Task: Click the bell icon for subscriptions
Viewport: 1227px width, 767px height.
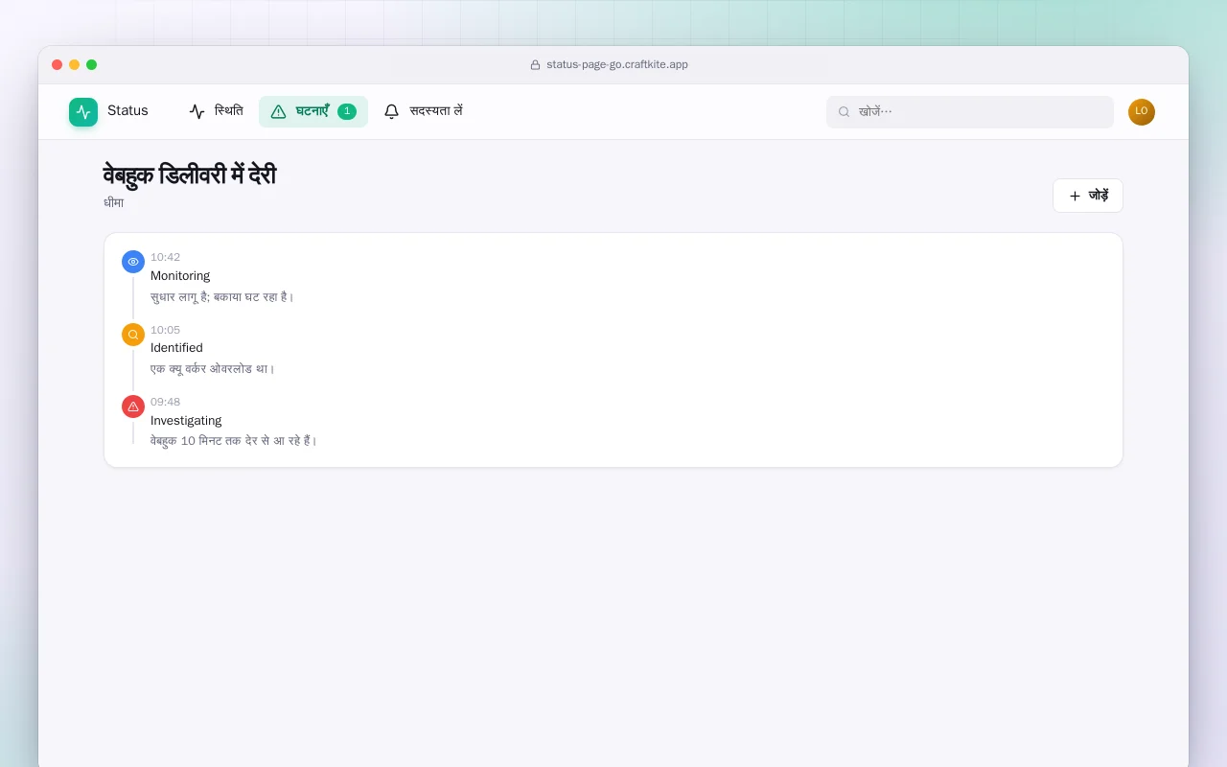Action: pos(391,112)
